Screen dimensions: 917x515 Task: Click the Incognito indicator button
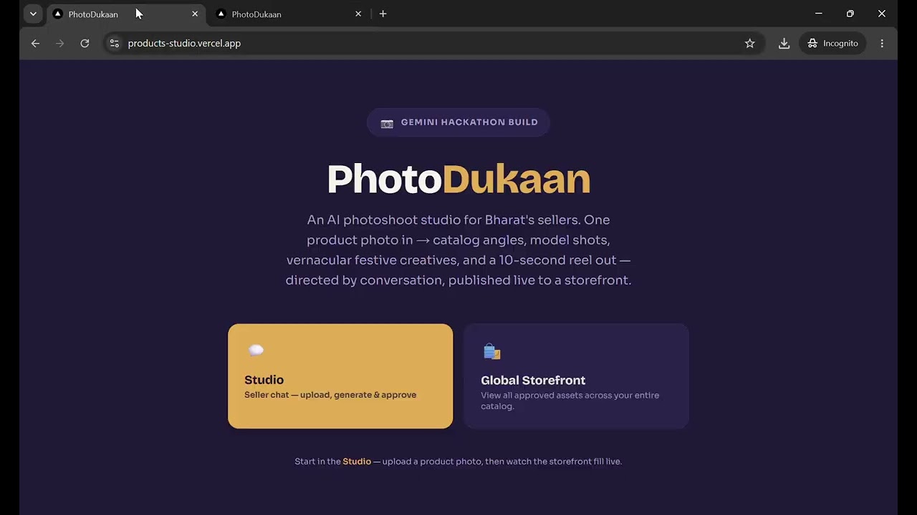(832, 44)
